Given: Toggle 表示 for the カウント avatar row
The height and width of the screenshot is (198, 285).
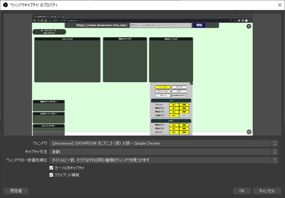Looking at the screenshot, I should click(x=174, y=132).
